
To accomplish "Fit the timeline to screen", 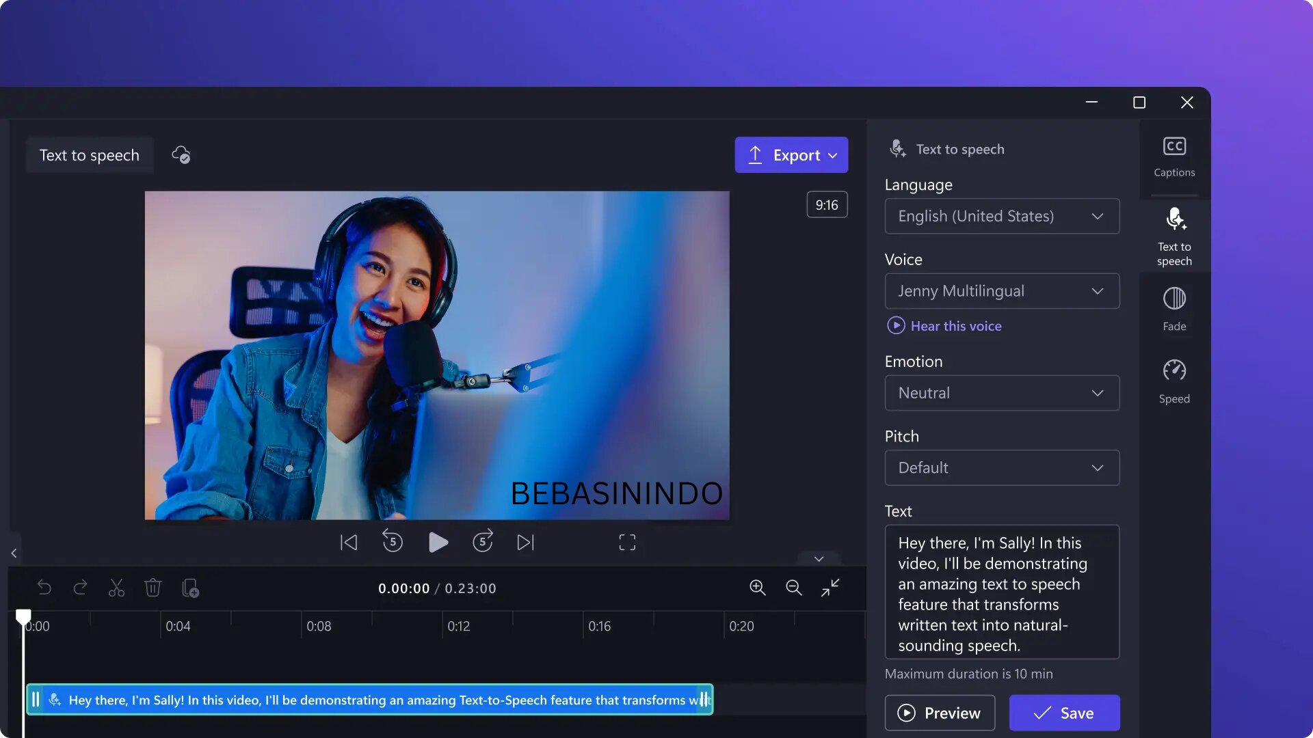I will click(x=830, y=588).
